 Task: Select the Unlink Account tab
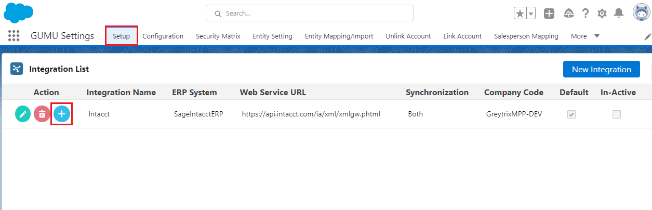coord(408,36)
